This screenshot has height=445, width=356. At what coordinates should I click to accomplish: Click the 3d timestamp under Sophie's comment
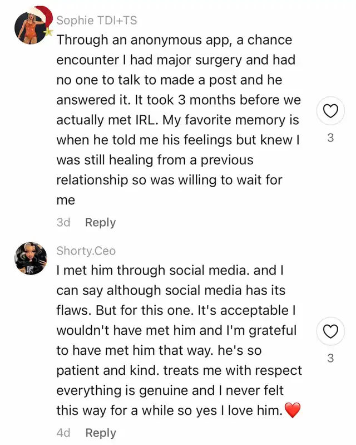pos(63,222)
